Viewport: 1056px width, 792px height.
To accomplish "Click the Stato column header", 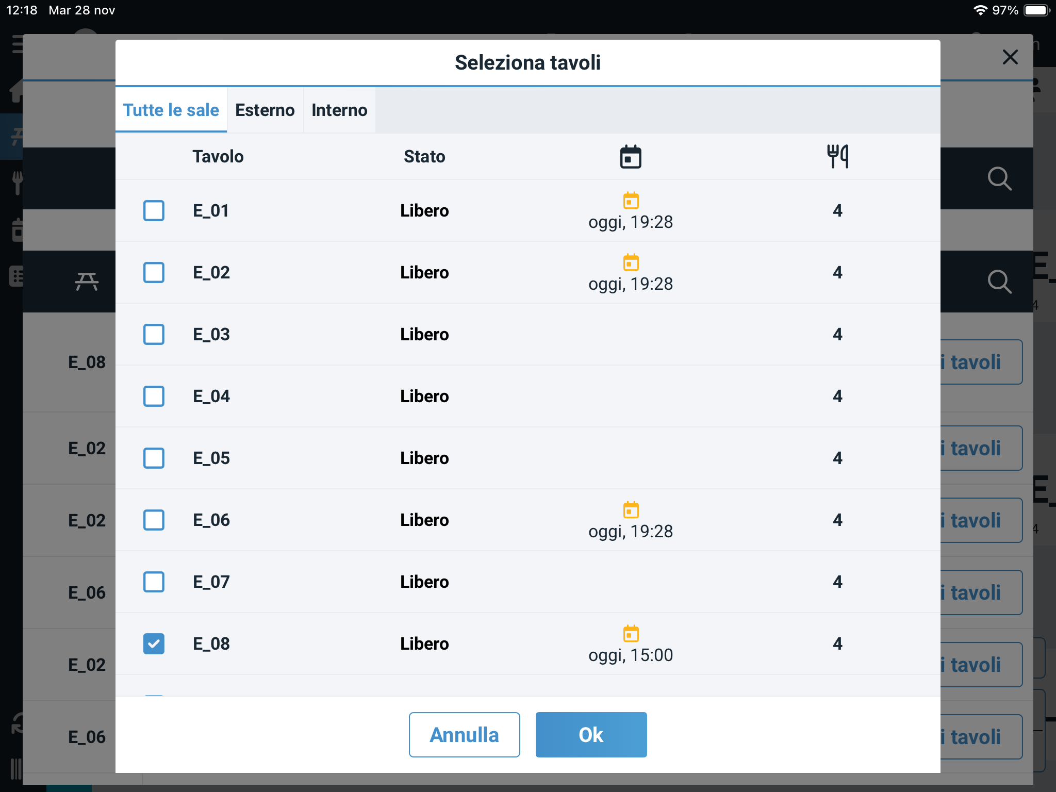I will point(424,157).
